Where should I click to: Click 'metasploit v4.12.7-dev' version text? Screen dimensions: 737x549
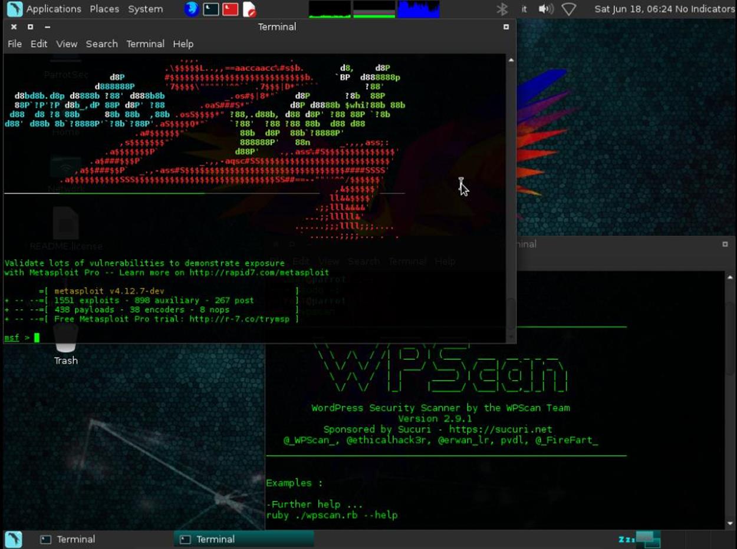(109, 291)
